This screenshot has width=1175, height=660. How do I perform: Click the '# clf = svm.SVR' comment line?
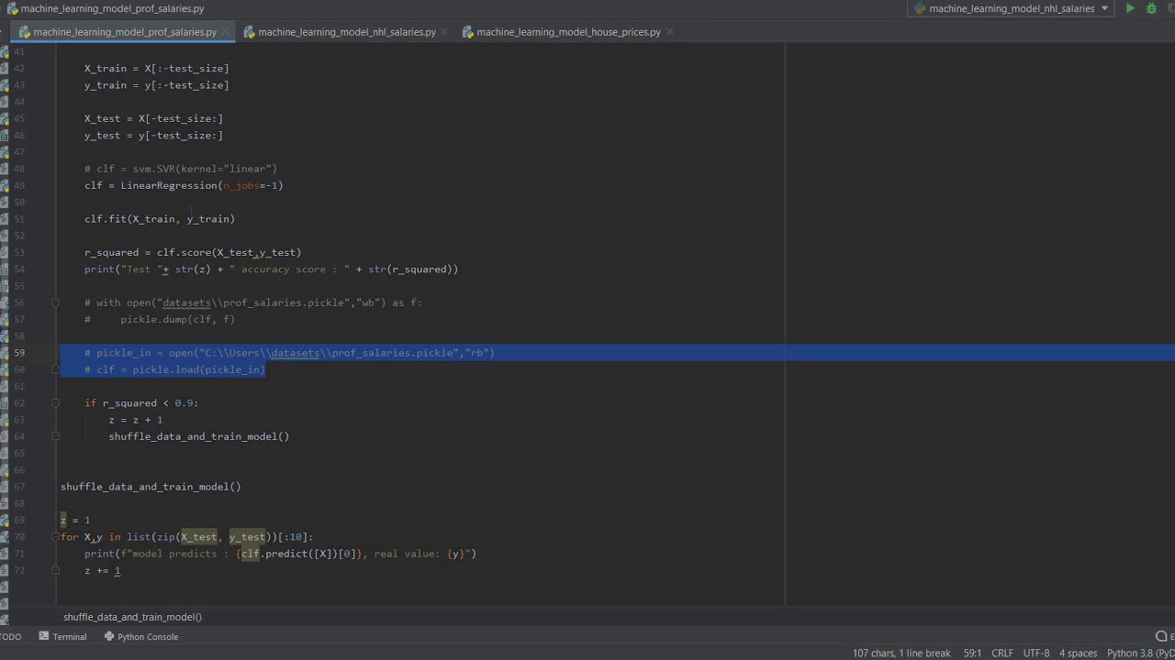(x=181, y=169)
